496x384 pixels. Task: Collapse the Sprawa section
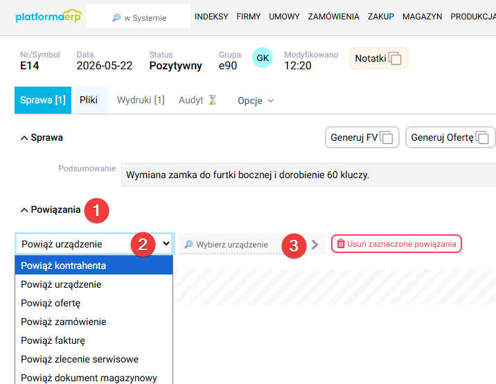pyautogui.click(x=24, y=138)
